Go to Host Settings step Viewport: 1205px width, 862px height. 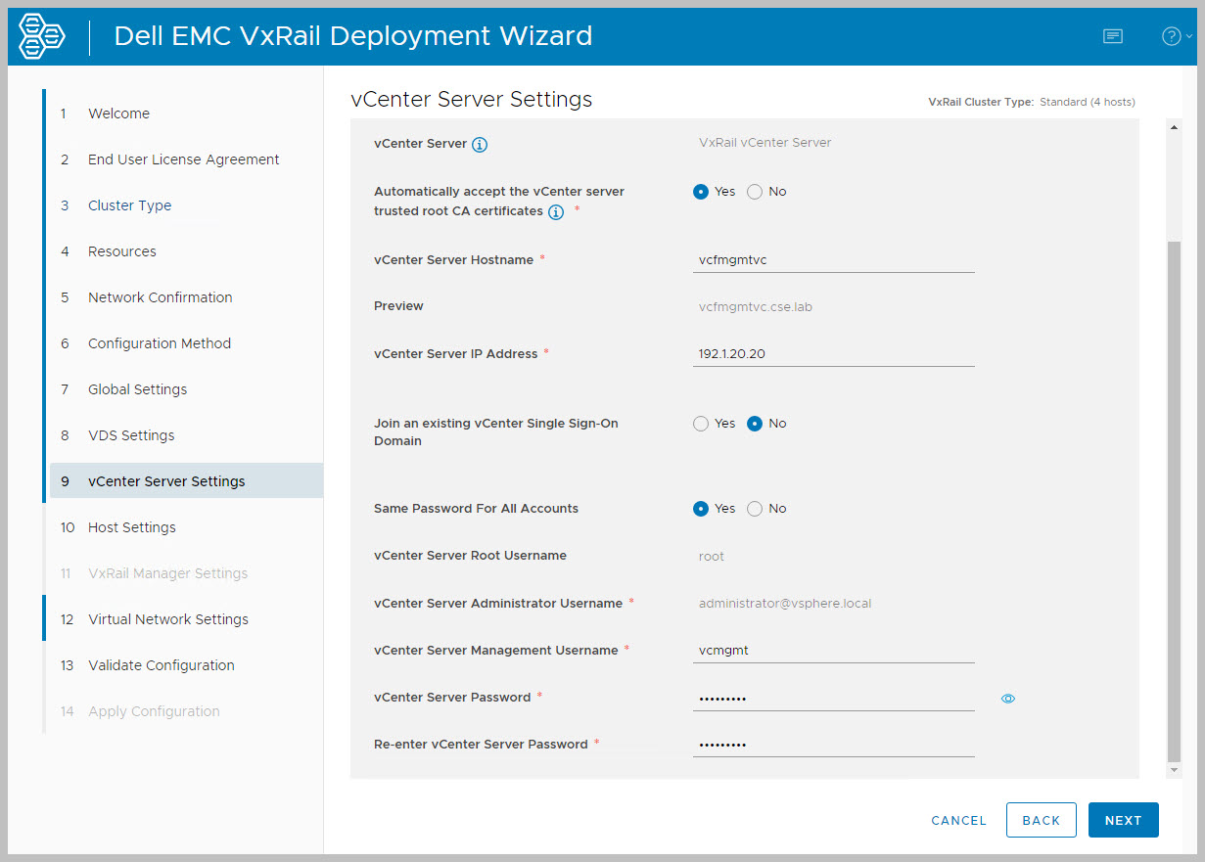(x=132, y=527)
